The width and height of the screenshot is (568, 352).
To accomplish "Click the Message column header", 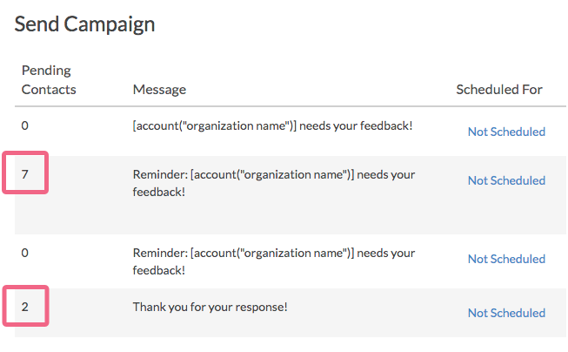I will coord(159,90).
